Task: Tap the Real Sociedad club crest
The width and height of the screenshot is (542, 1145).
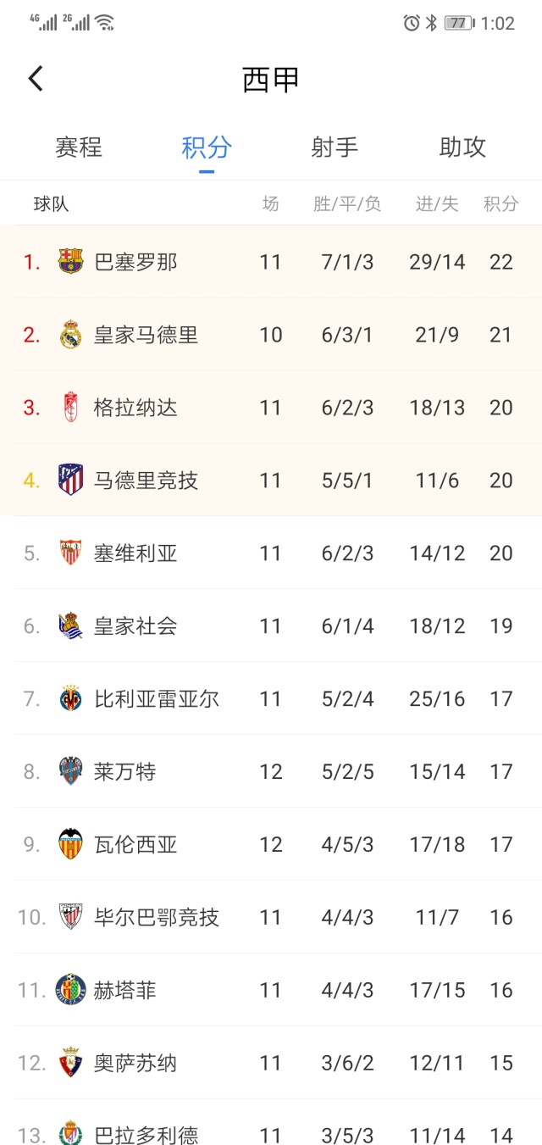Action: [70, 626]
